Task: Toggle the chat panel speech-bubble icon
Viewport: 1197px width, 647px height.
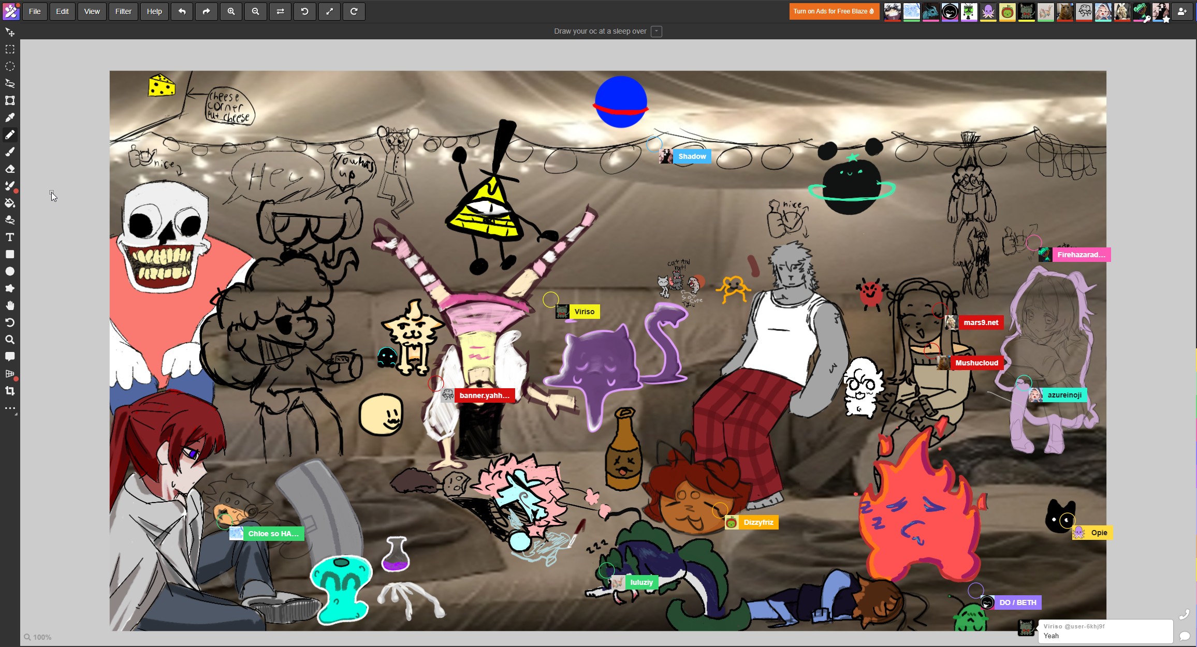Action: 1184,636
